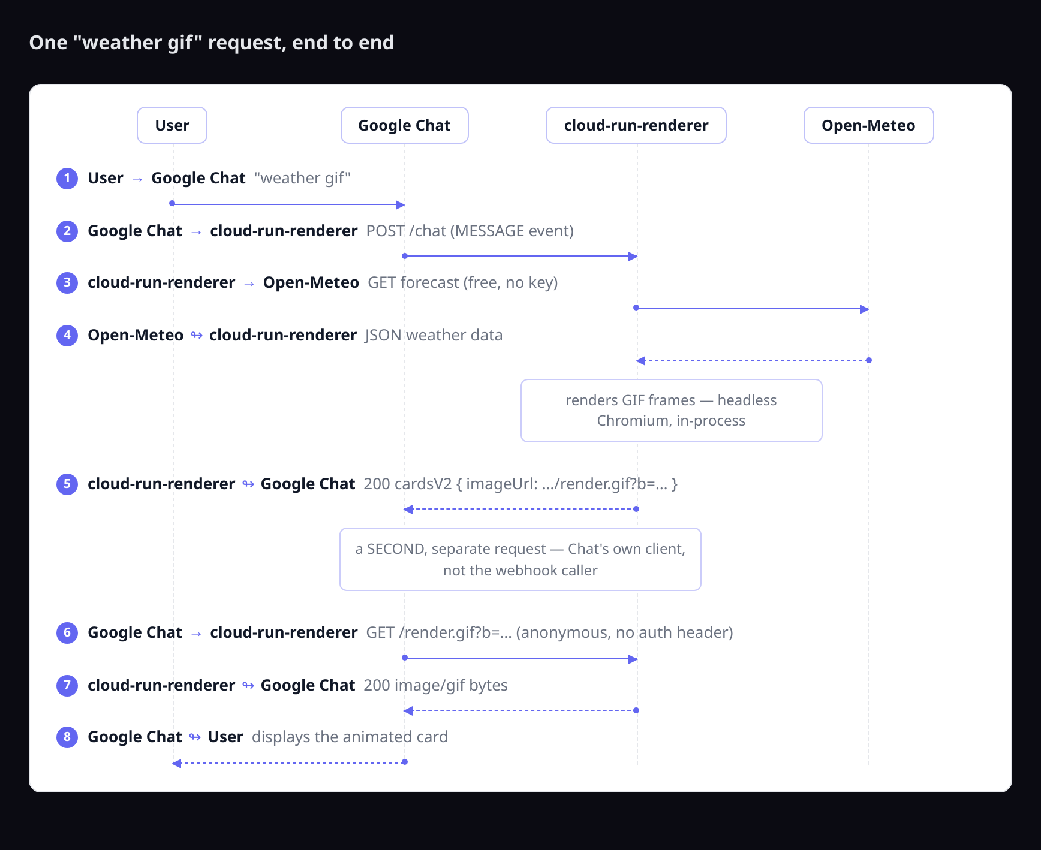Click the Google Chat participant header box
Image resolution: width=1041 pixels, height=850 pixels.
tap(405, 125)
